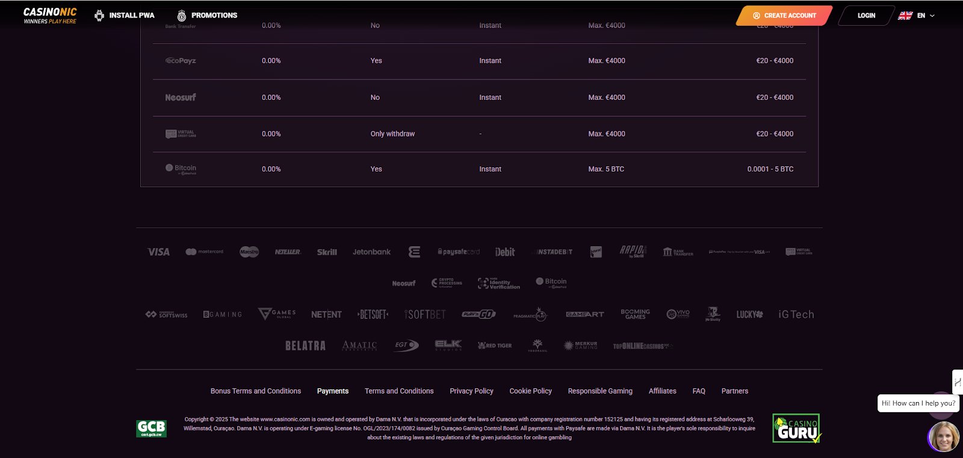Open the Privacy Policy link

[471, 391]
